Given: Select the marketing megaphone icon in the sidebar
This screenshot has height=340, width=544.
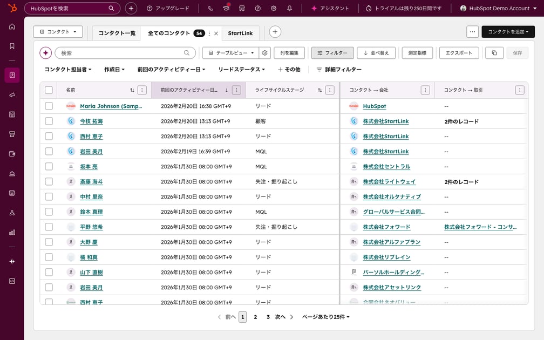Looking at the screenshot, I should (x=12, y=95).
